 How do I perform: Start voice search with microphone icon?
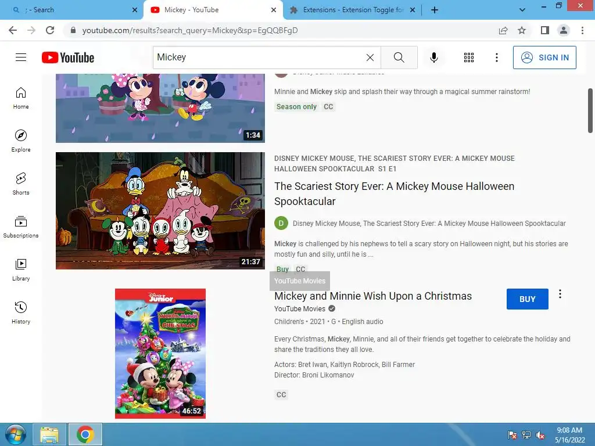click(x=434, y=57)
